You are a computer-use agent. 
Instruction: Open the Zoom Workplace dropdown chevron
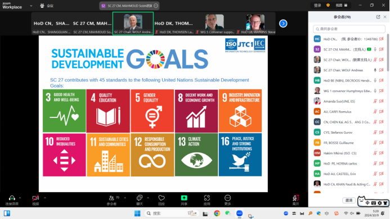point(31,6)
